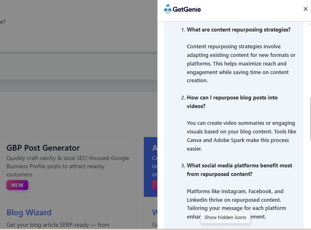Click the pink badge inside the blue card

(155, 185)
